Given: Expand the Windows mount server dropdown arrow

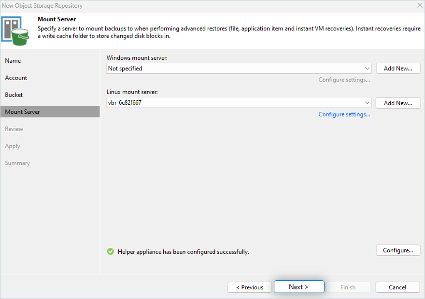Looking at the screenshot, I should coord(368,68).
